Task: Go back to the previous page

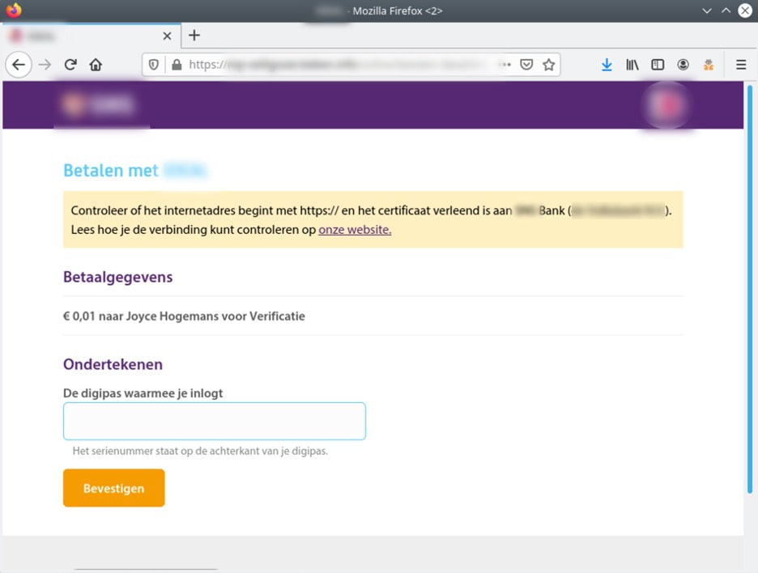Action: 18,65
